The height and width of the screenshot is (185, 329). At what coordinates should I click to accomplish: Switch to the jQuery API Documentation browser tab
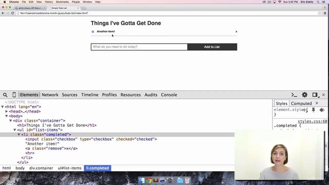click(30, 8)
